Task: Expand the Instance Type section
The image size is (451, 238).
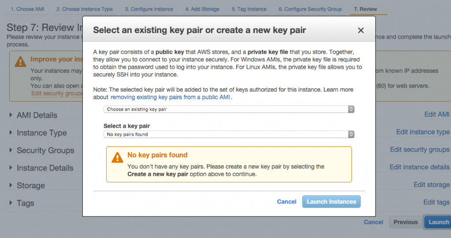Action: point(11,132)
